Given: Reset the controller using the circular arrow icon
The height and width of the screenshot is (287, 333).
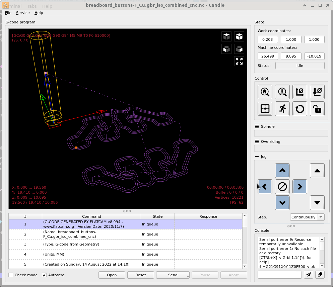Looking at the screenshot, I should [x=300, y=109].
